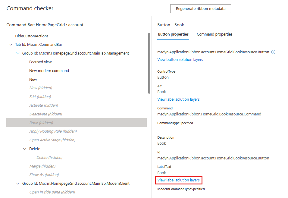Select Merge (hidden) command
The image size is (288, 198).
click(x=42, y=166)
